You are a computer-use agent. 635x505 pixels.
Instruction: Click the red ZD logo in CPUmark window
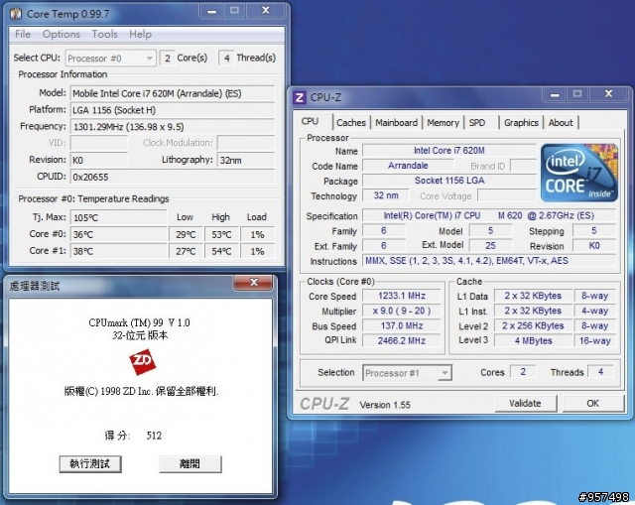point(142,362)
